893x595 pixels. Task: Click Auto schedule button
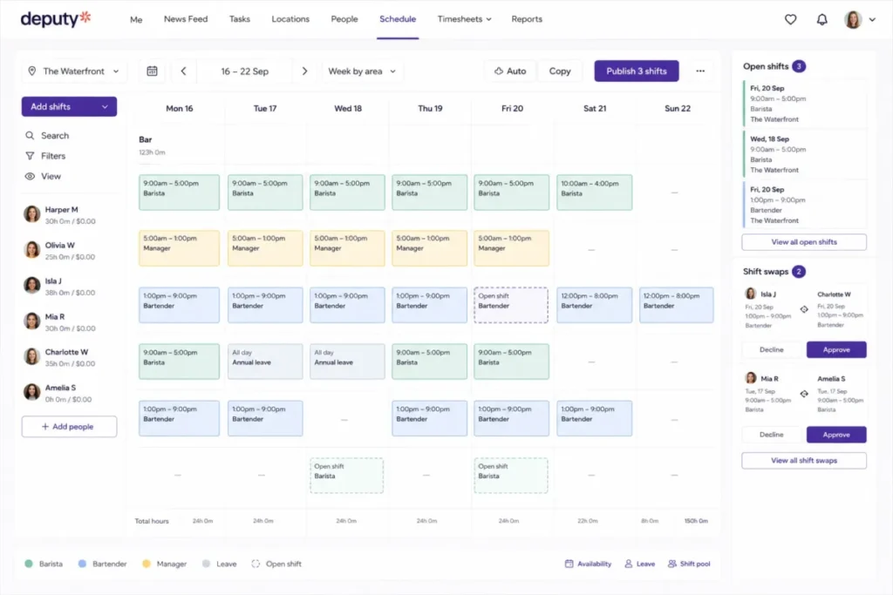[510, 71]
